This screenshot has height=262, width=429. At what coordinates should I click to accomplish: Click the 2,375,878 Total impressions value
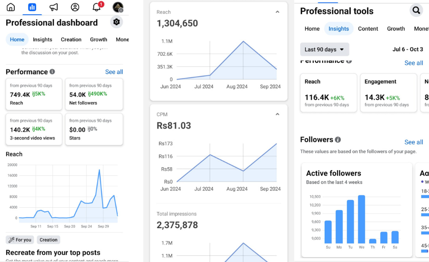point(177,225)
